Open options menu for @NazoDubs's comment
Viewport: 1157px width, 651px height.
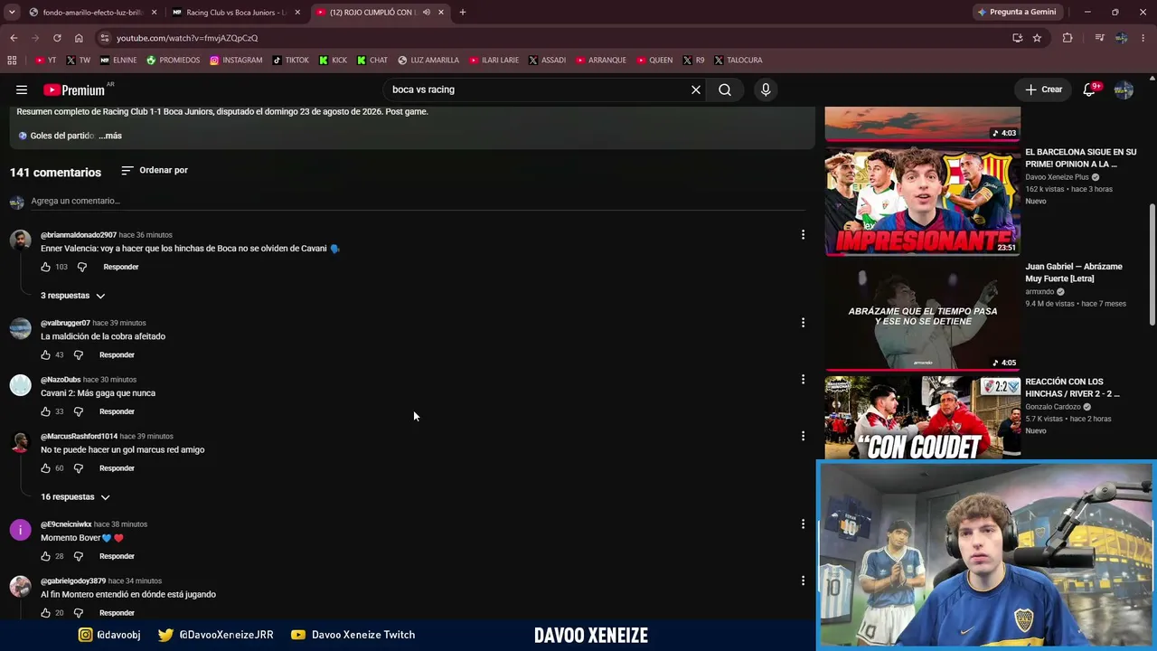pos(803,380)
